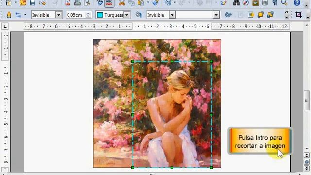Open the Turquesa line color dropdown
Screen dimensions: 311x175
127,15
